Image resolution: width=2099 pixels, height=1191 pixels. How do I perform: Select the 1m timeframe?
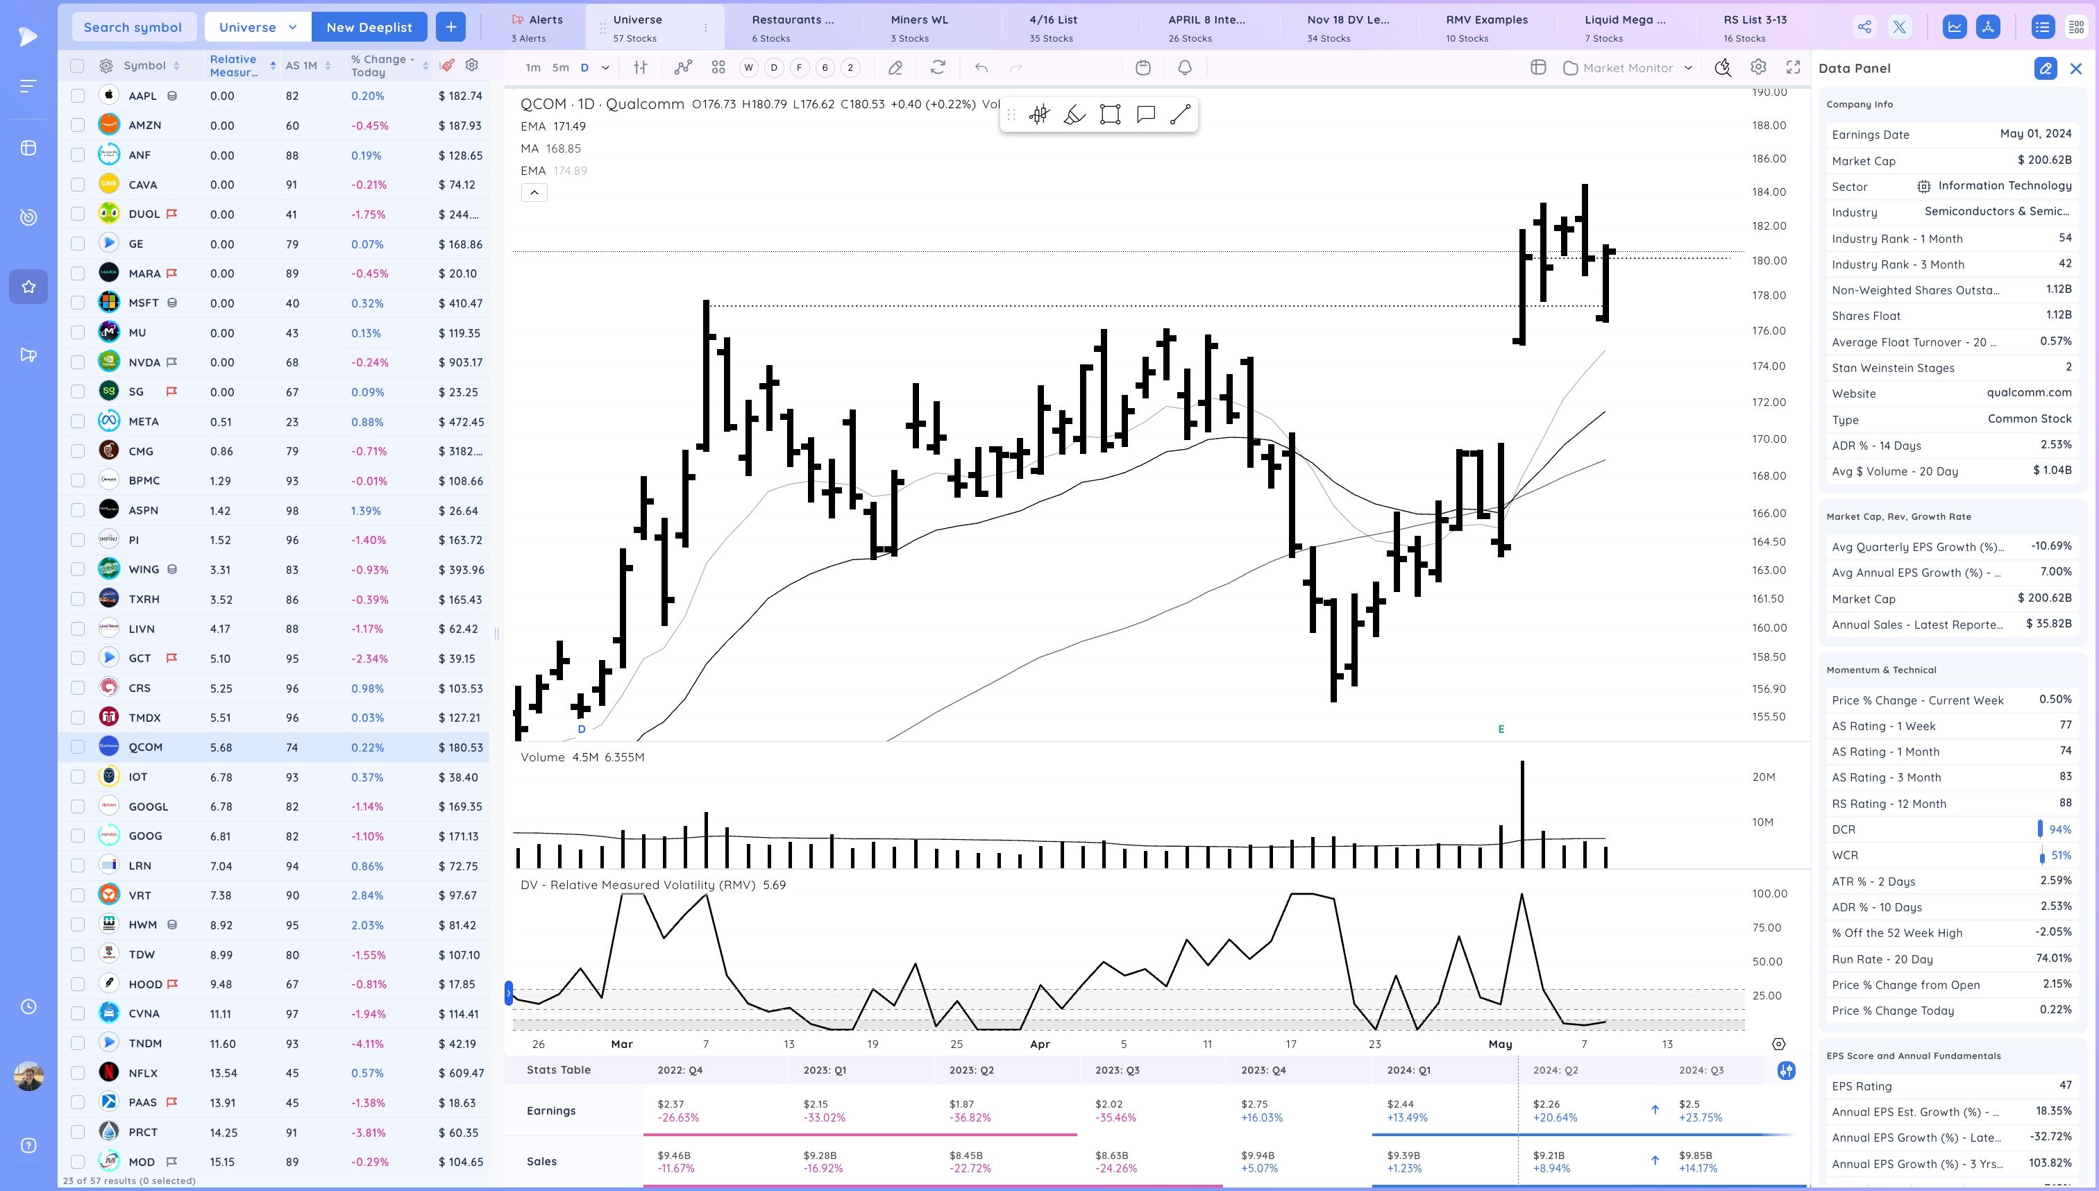tap(533, 68)
